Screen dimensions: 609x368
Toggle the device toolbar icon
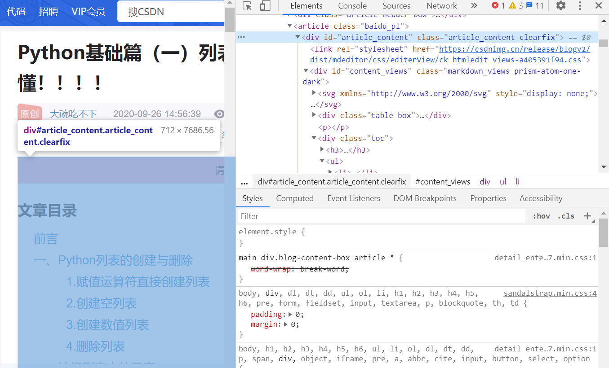265,6
